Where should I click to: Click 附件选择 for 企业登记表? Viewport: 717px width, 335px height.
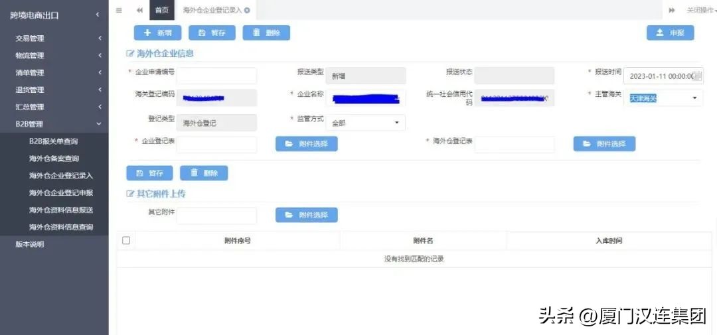coord(306,144)
